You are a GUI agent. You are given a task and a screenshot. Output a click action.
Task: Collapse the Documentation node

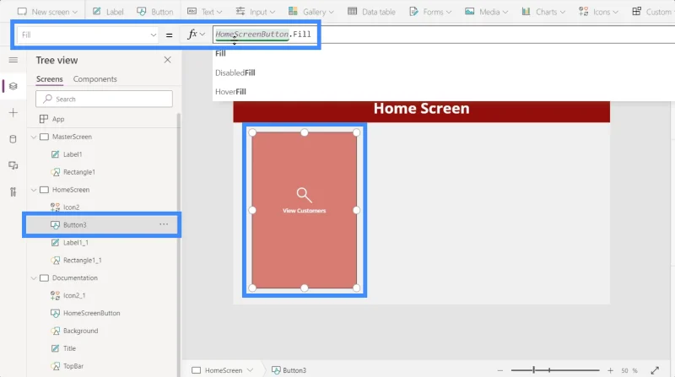pos(34,278)
